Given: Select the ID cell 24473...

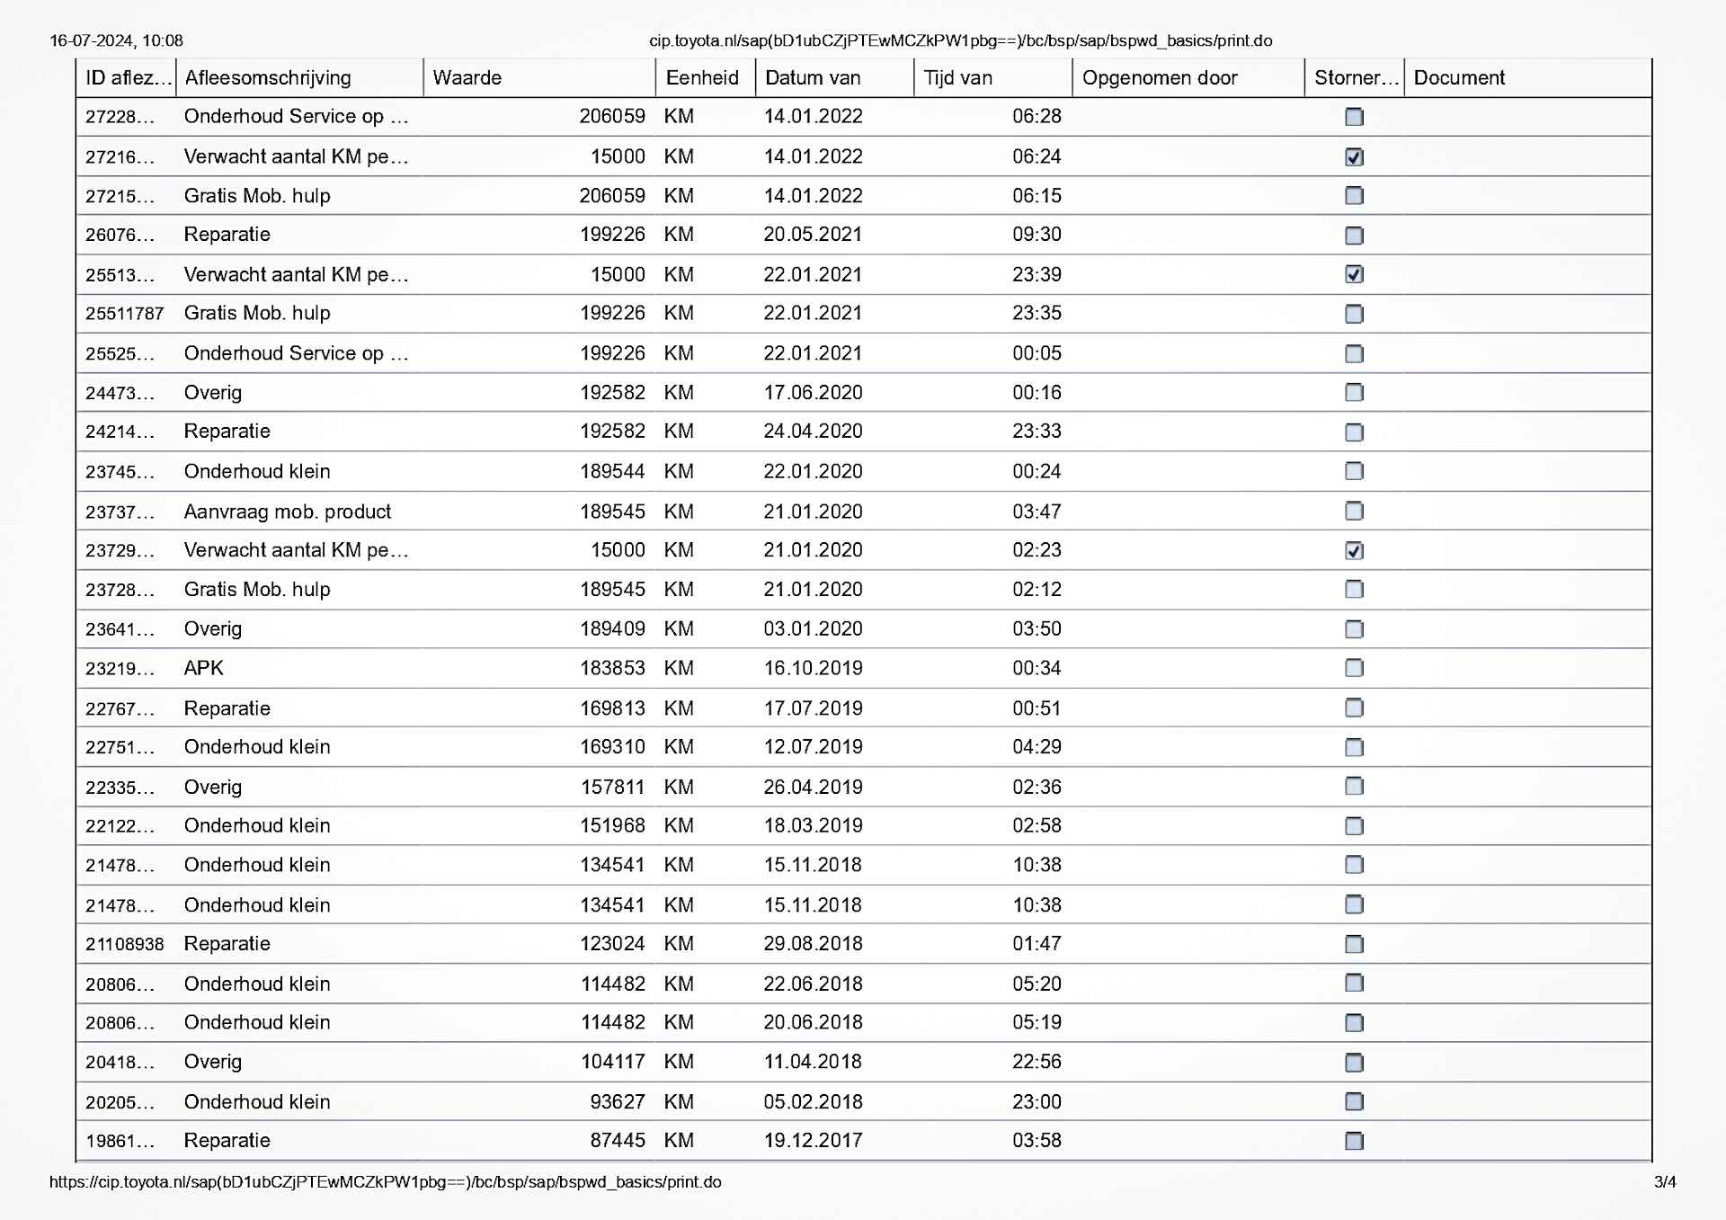Looking at the screenshot, I should click(120, 393).
